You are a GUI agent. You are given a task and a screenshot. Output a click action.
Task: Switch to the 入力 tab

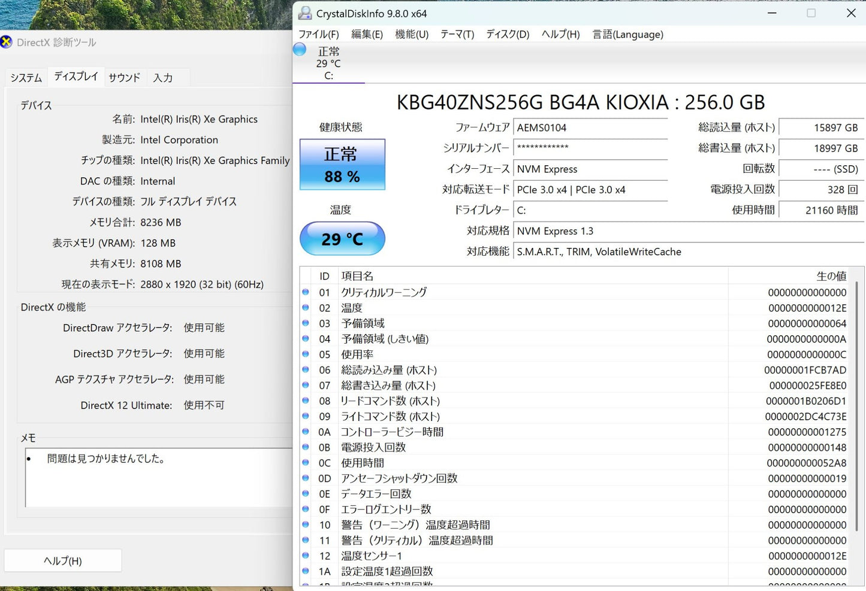click(x=163, y=78)
